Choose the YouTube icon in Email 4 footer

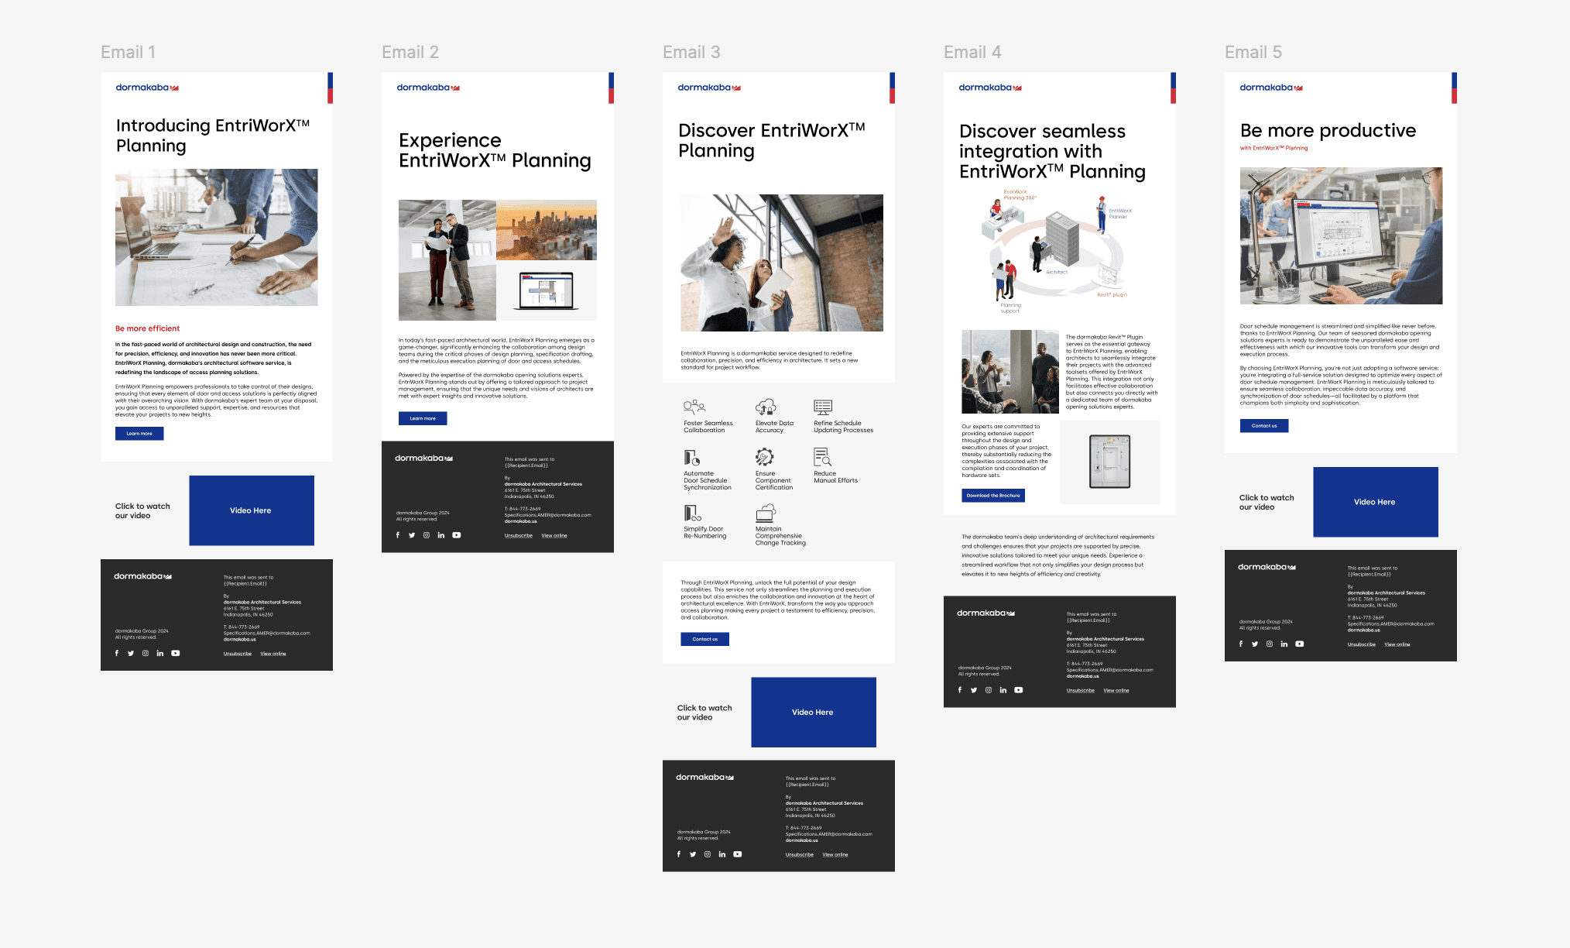coord(1019,690)
